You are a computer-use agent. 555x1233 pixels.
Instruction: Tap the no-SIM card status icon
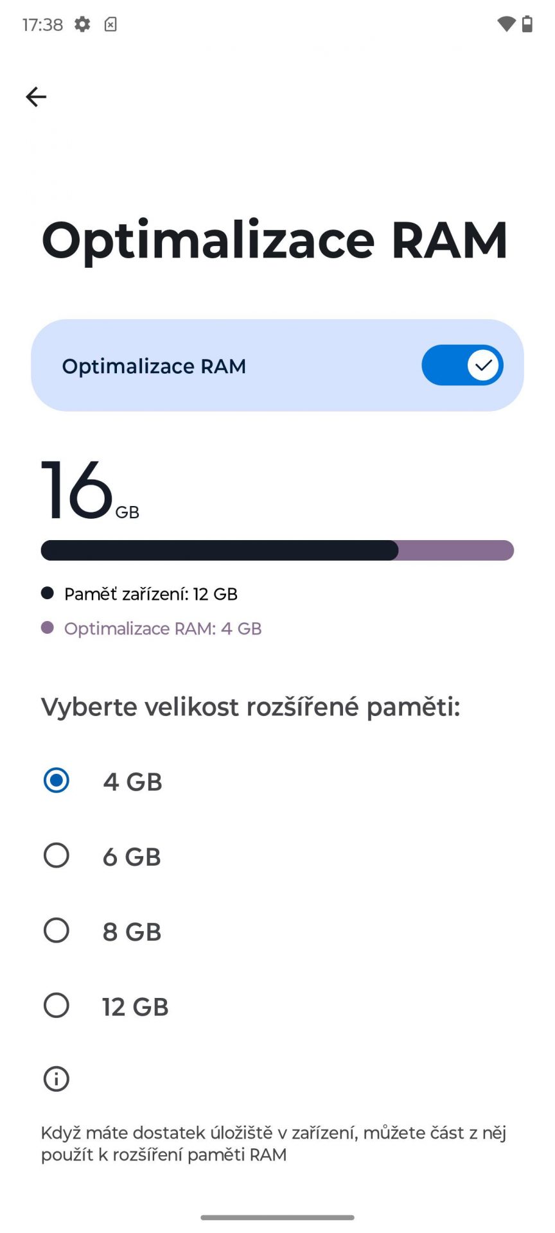(110, 24)
